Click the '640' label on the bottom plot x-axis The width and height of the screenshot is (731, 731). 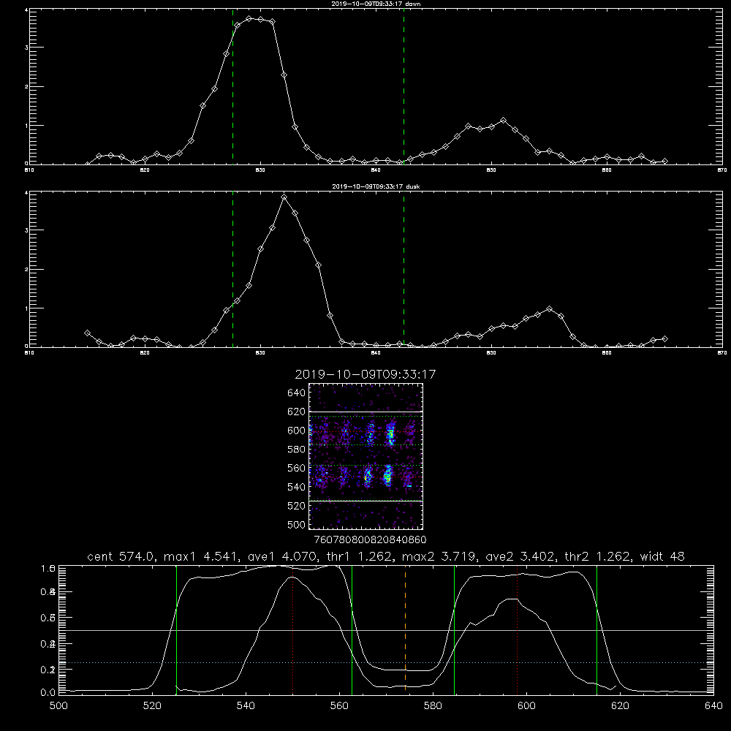click(713, 706)
